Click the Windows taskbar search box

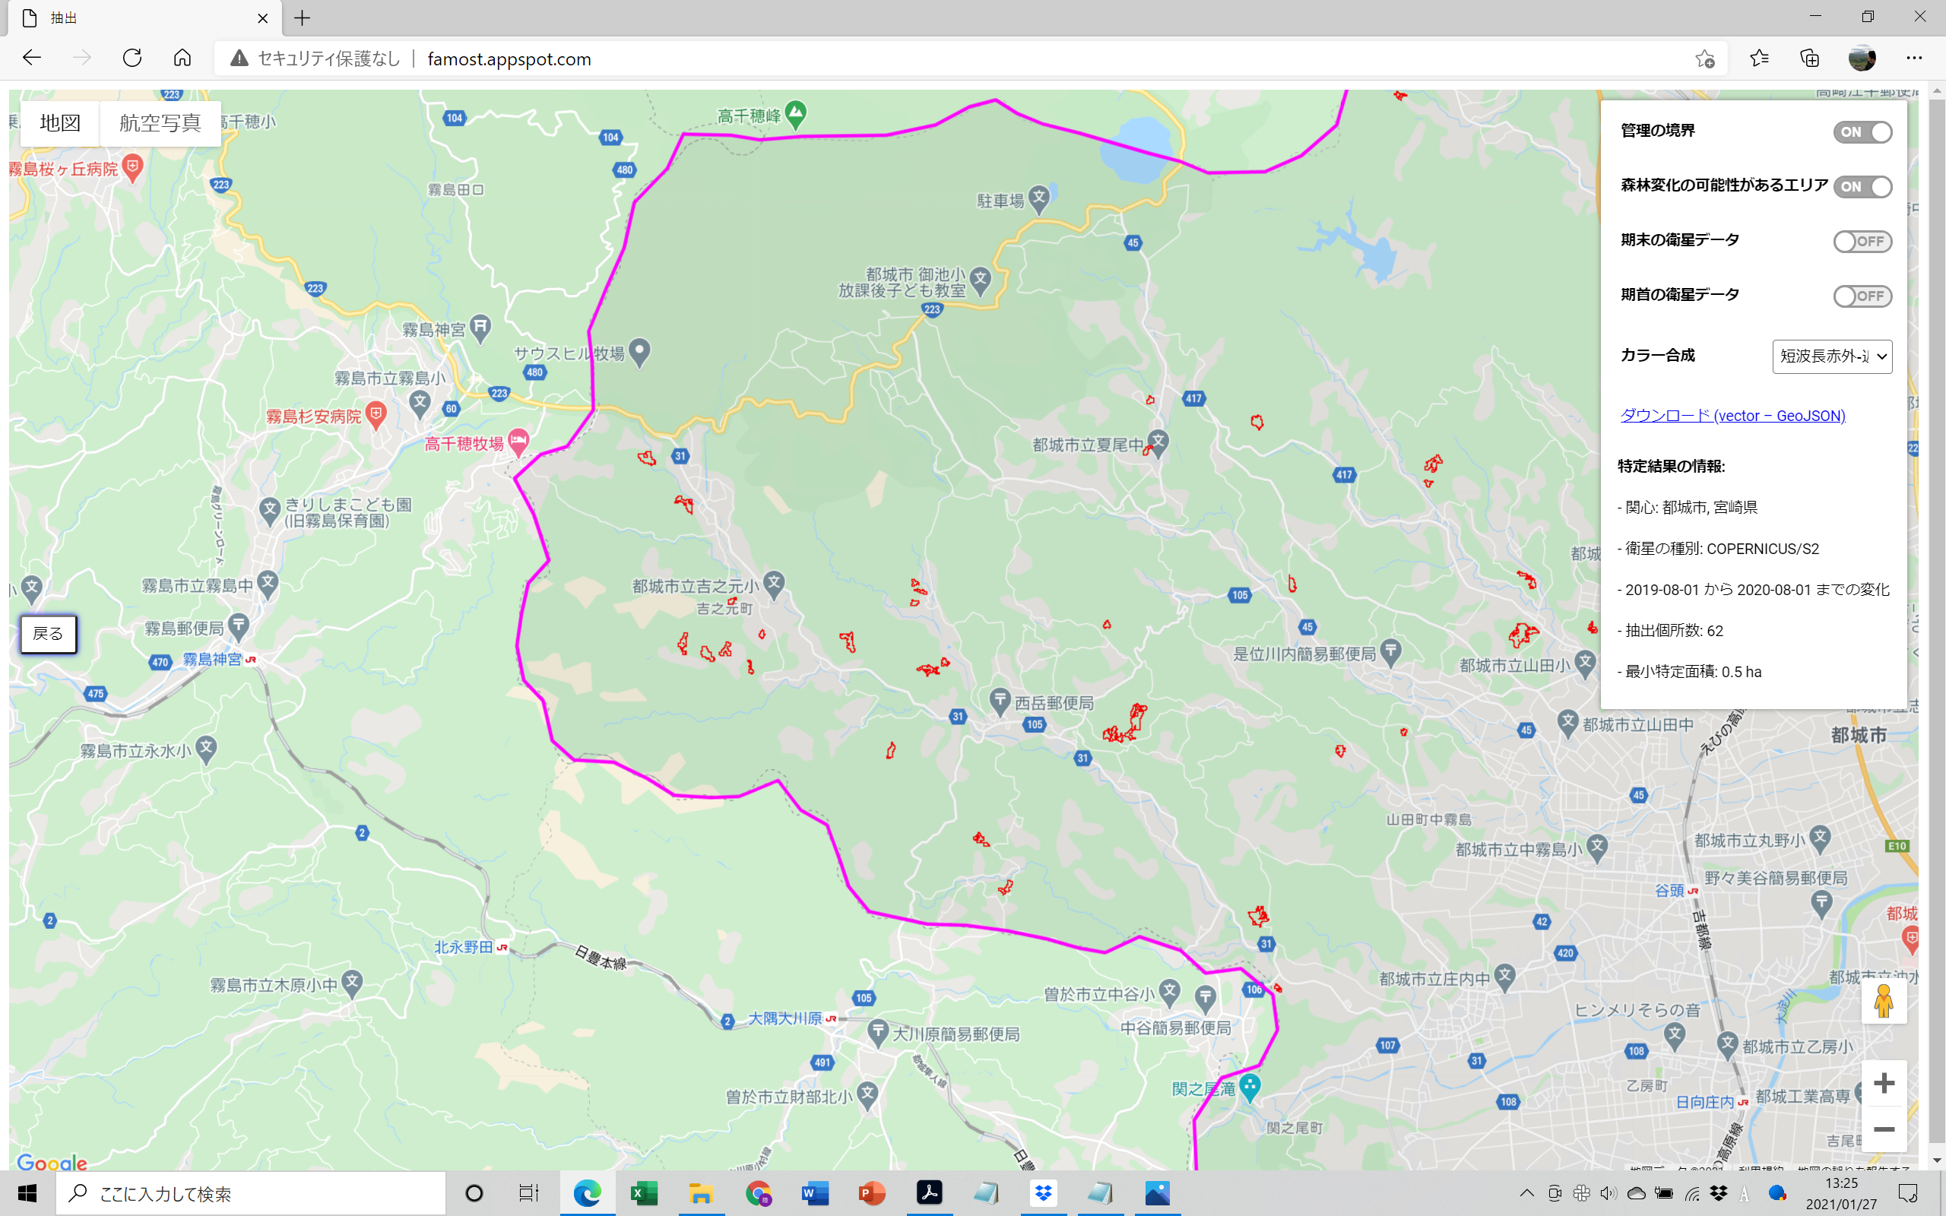click(x=251, y=1193)
